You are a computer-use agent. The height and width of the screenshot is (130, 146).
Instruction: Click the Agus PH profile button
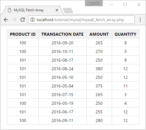[x=94, y=3]
